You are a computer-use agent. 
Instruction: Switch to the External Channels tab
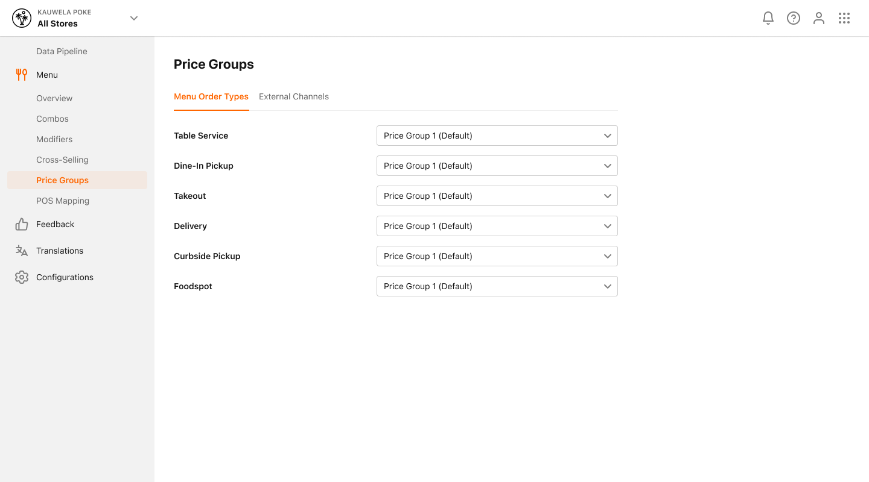[x=294, y=96]
